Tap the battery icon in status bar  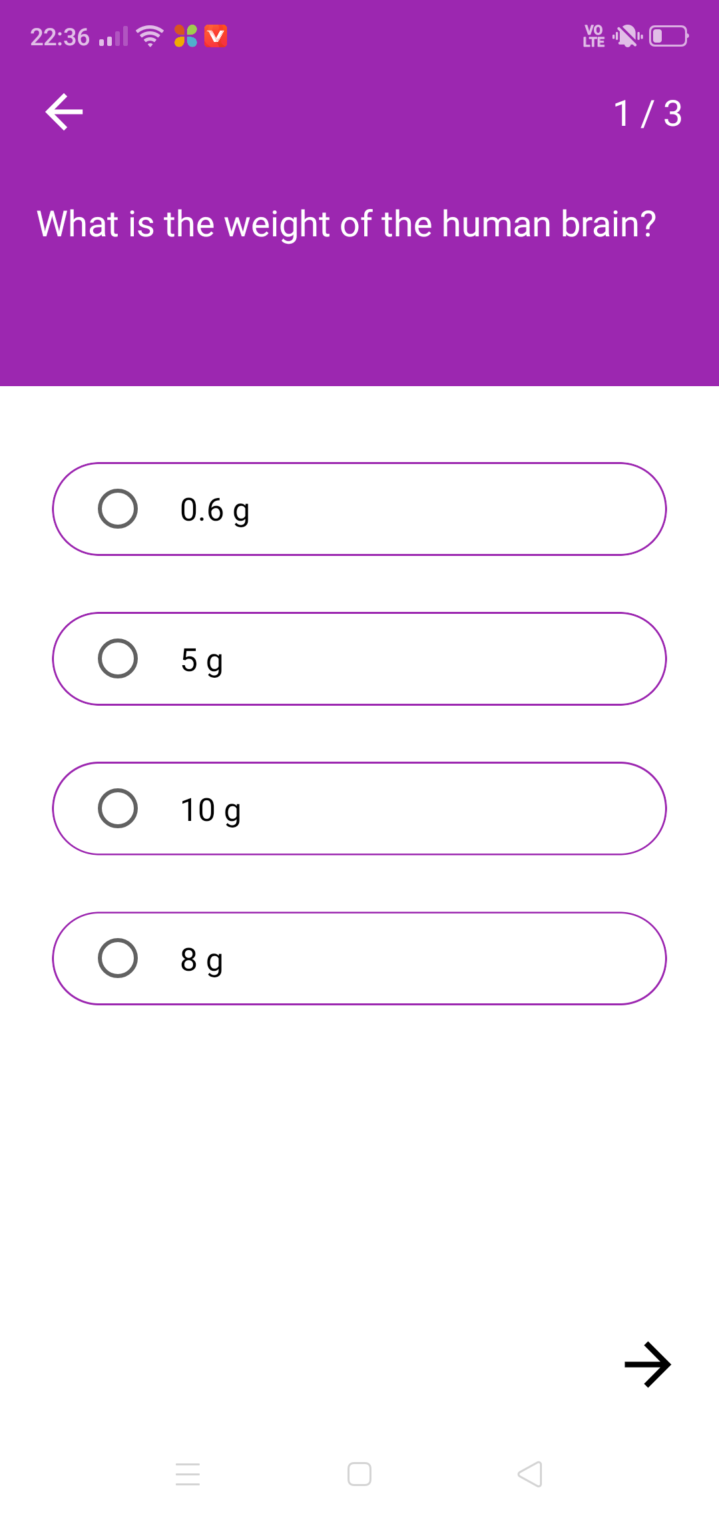pos(668,36)
